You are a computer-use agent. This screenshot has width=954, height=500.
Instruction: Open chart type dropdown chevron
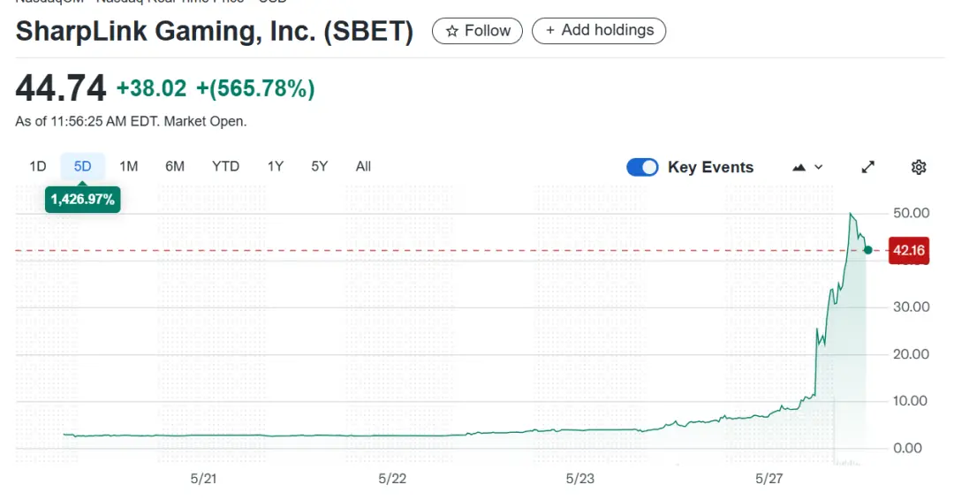click(819, 167)
